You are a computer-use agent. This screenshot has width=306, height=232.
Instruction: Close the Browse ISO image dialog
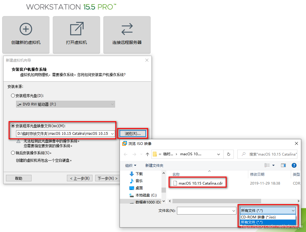tap(296, 143)
